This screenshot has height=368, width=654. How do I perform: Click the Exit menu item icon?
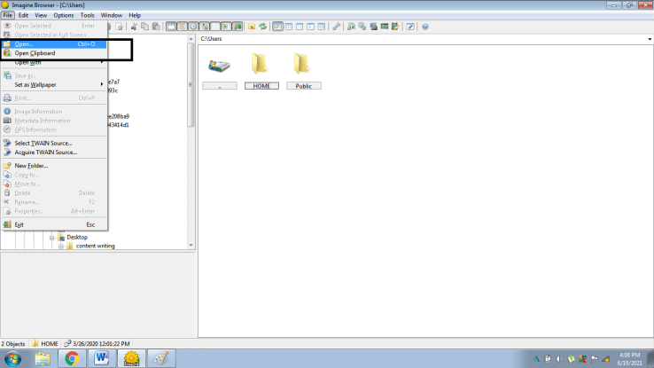[x=7, y=224]
